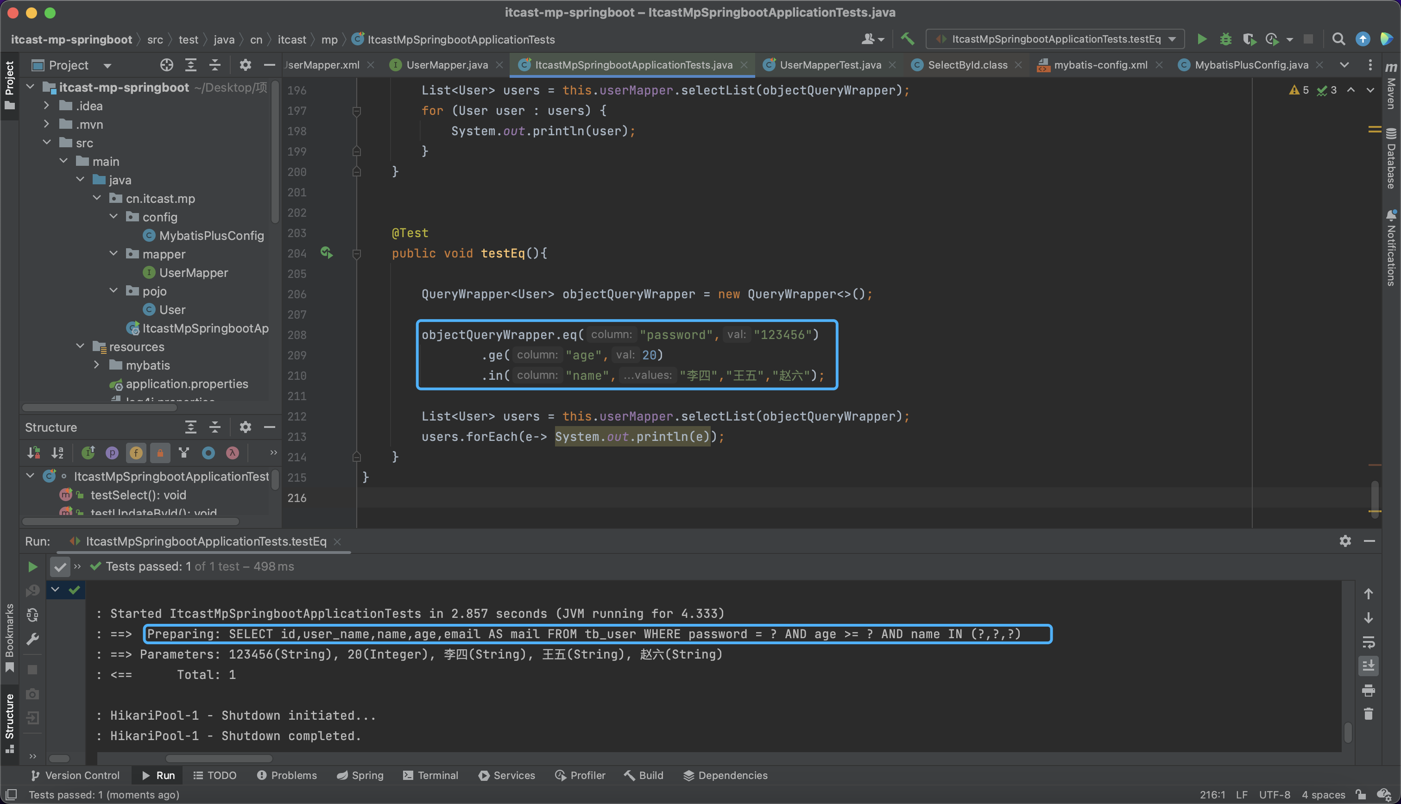This screenshot has width=1401, height=804.
Task: Click the Build project hammer icon
Action: click(x=907, y=39)
